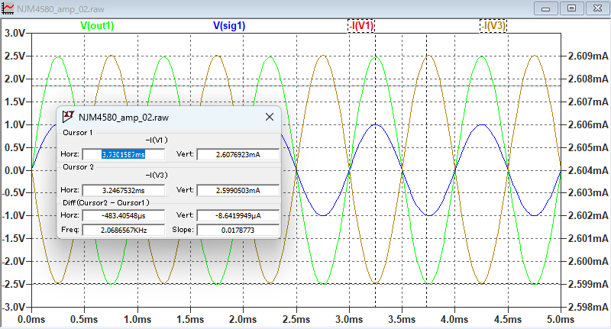Click the left voltage axis scale

pyautogui.click(x=15, y=169)
